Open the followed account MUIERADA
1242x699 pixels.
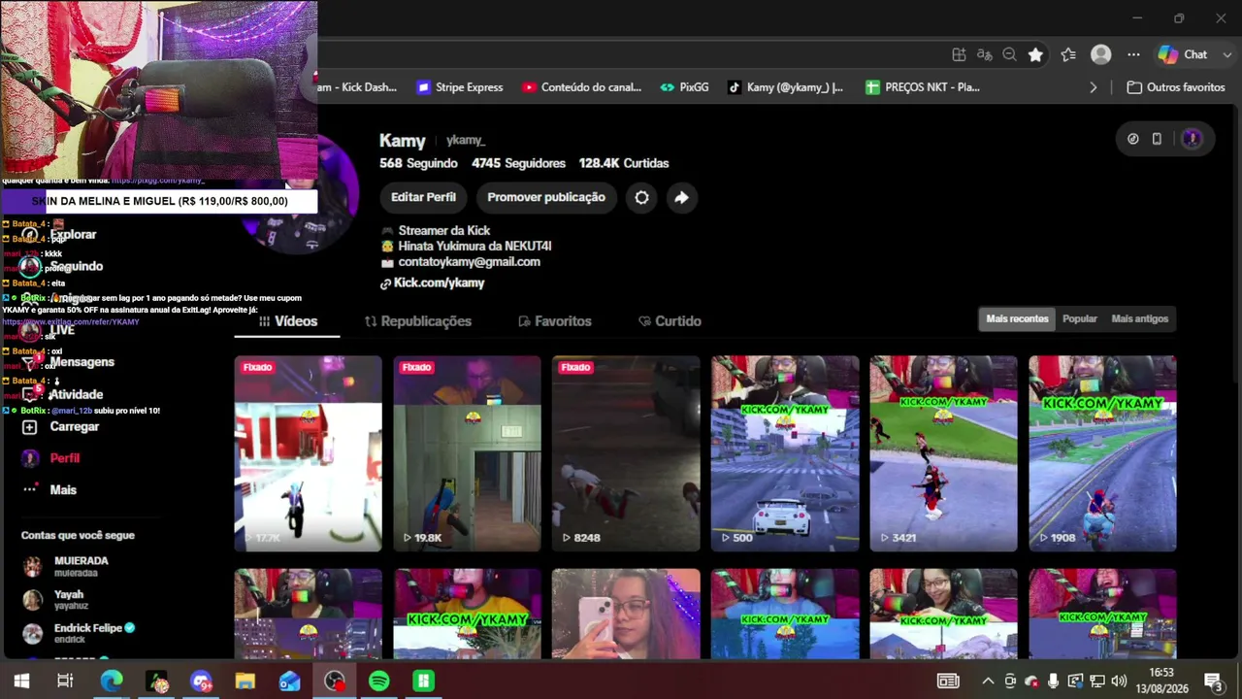66,566
